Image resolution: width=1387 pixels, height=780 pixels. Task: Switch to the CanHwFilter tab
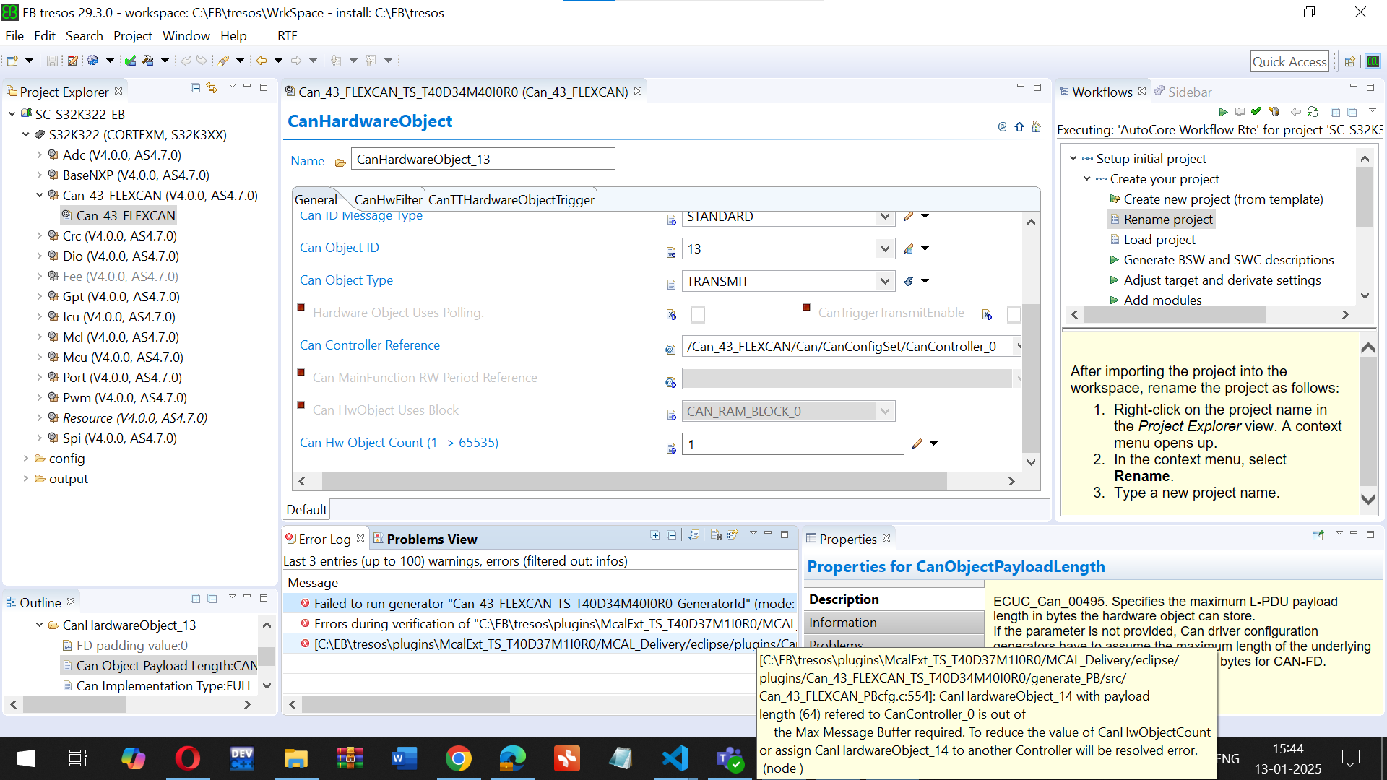pyautogui.click(x=388, y=199)
